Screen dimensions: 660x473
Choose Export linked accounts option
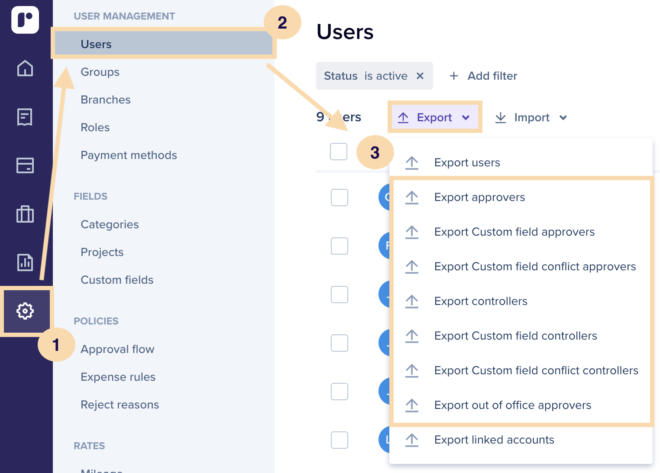tap(494, 440)
